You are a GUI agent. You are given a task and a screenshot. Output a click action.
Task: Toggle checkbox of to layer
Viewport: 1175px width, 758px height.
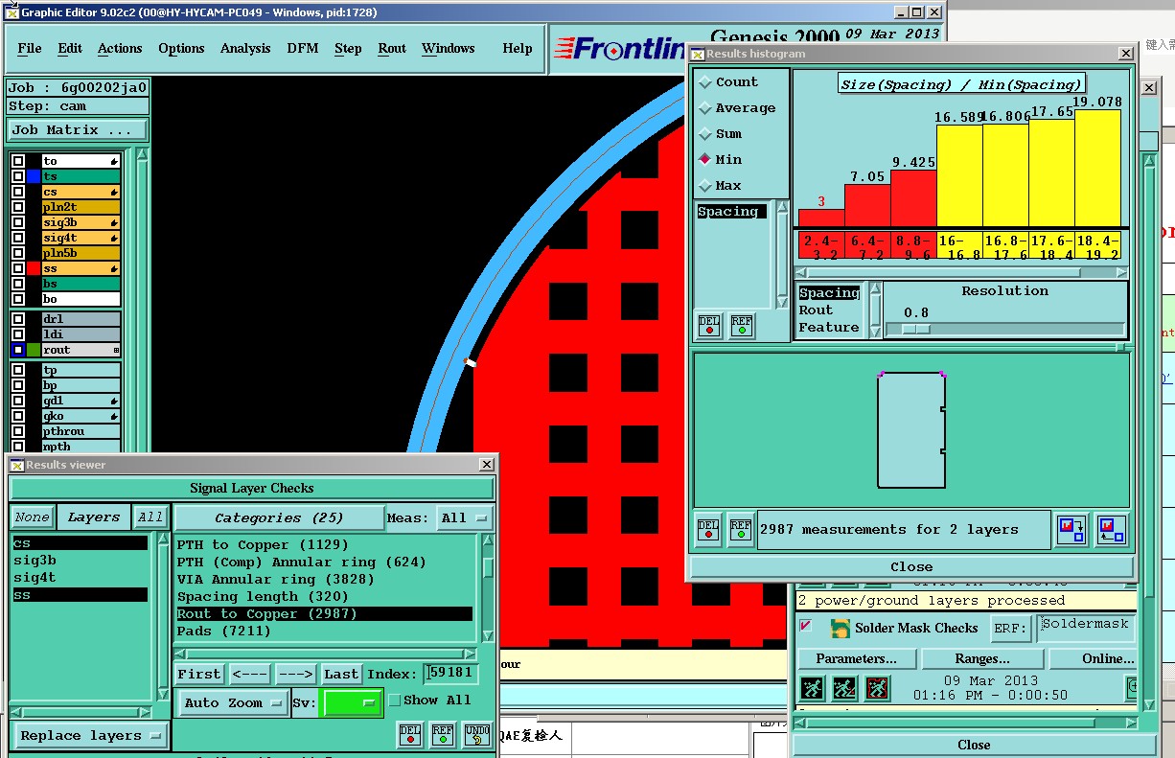(x=17, y=161)
